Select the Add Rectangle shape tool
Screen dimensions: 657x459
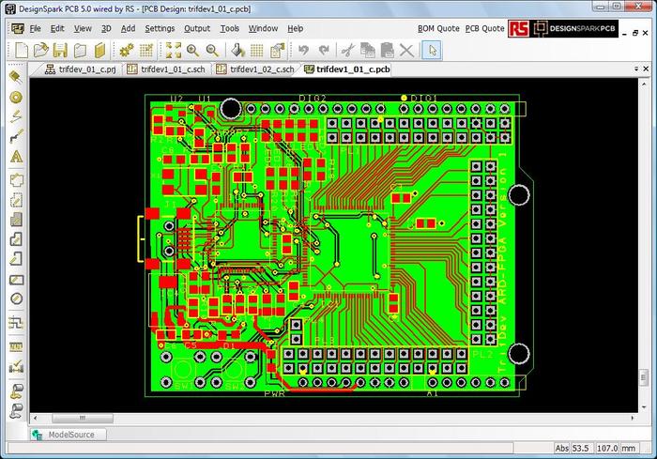(x=16, y=280)
